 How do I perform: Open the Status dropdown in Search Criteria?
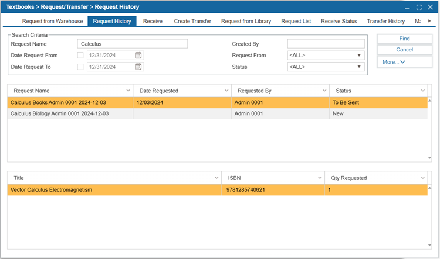pyautogui.click(x=326, y=67)
